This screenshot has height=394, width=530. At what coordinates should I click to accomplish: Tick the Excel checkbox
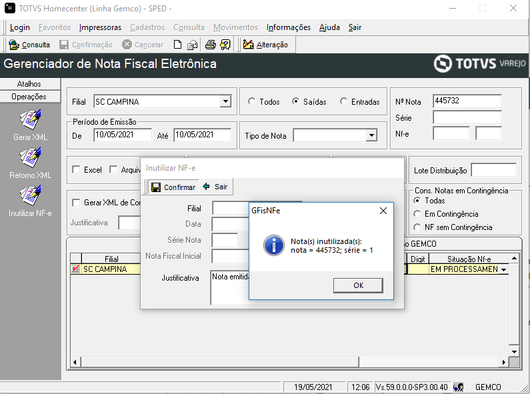point(76,169)
